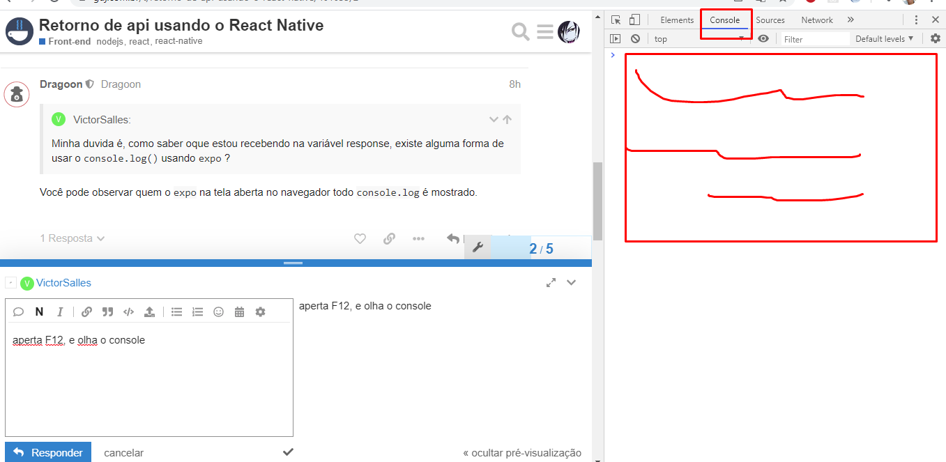Open the user avatar menu in forum header
This screenshot has height=462, width=946.
click(x=569, y=31)
